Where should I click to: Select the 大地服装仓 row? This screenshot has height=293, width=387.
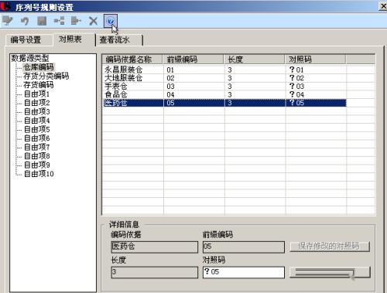click(224, 78)
